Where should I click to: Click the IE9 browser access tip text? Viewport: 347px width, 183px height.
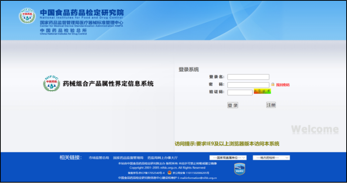click(x=227, y=144)
